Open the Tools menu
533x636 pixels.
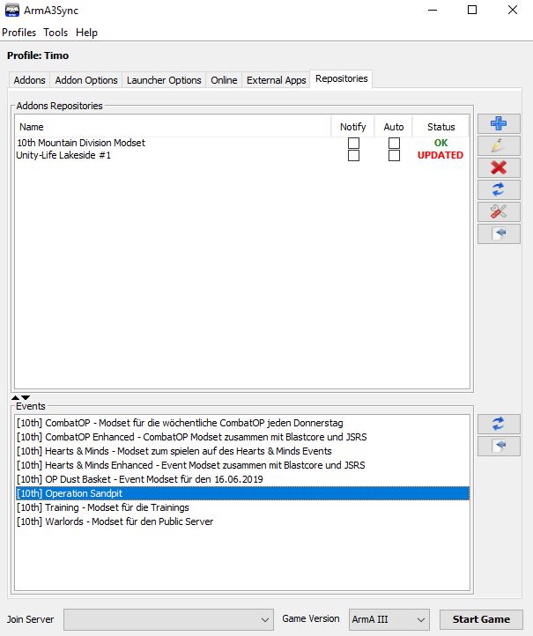point(56,33)
